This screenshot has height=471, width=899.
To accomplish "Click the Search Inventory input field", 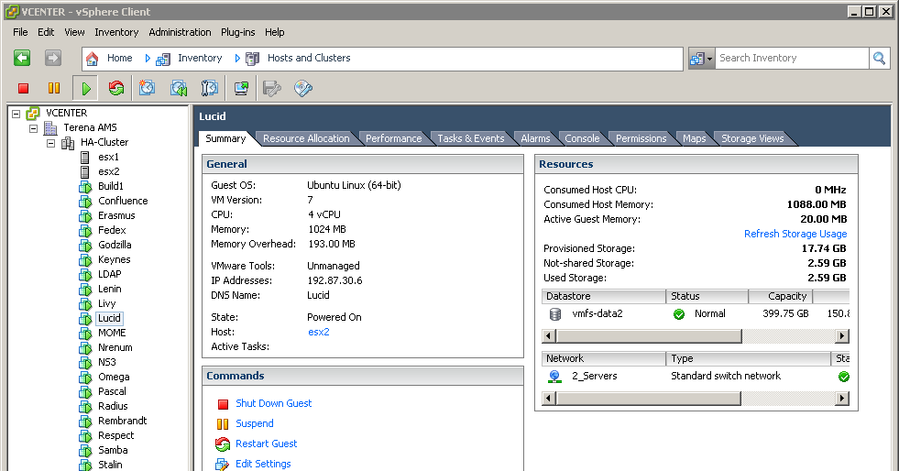I will coord(792,58).
